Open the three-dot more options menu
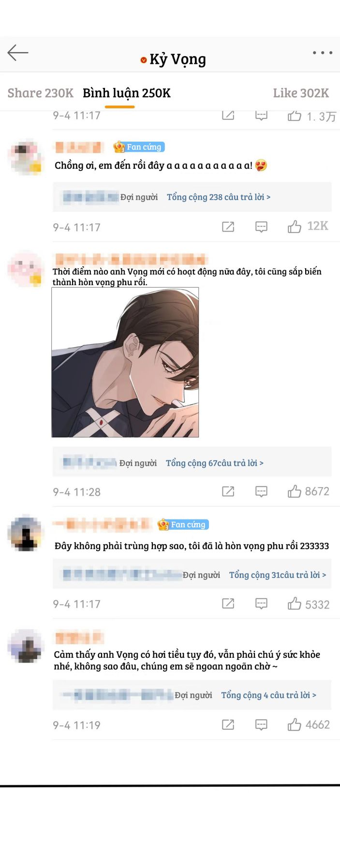Screen dimensions: 340x852 tap(322, 53)
